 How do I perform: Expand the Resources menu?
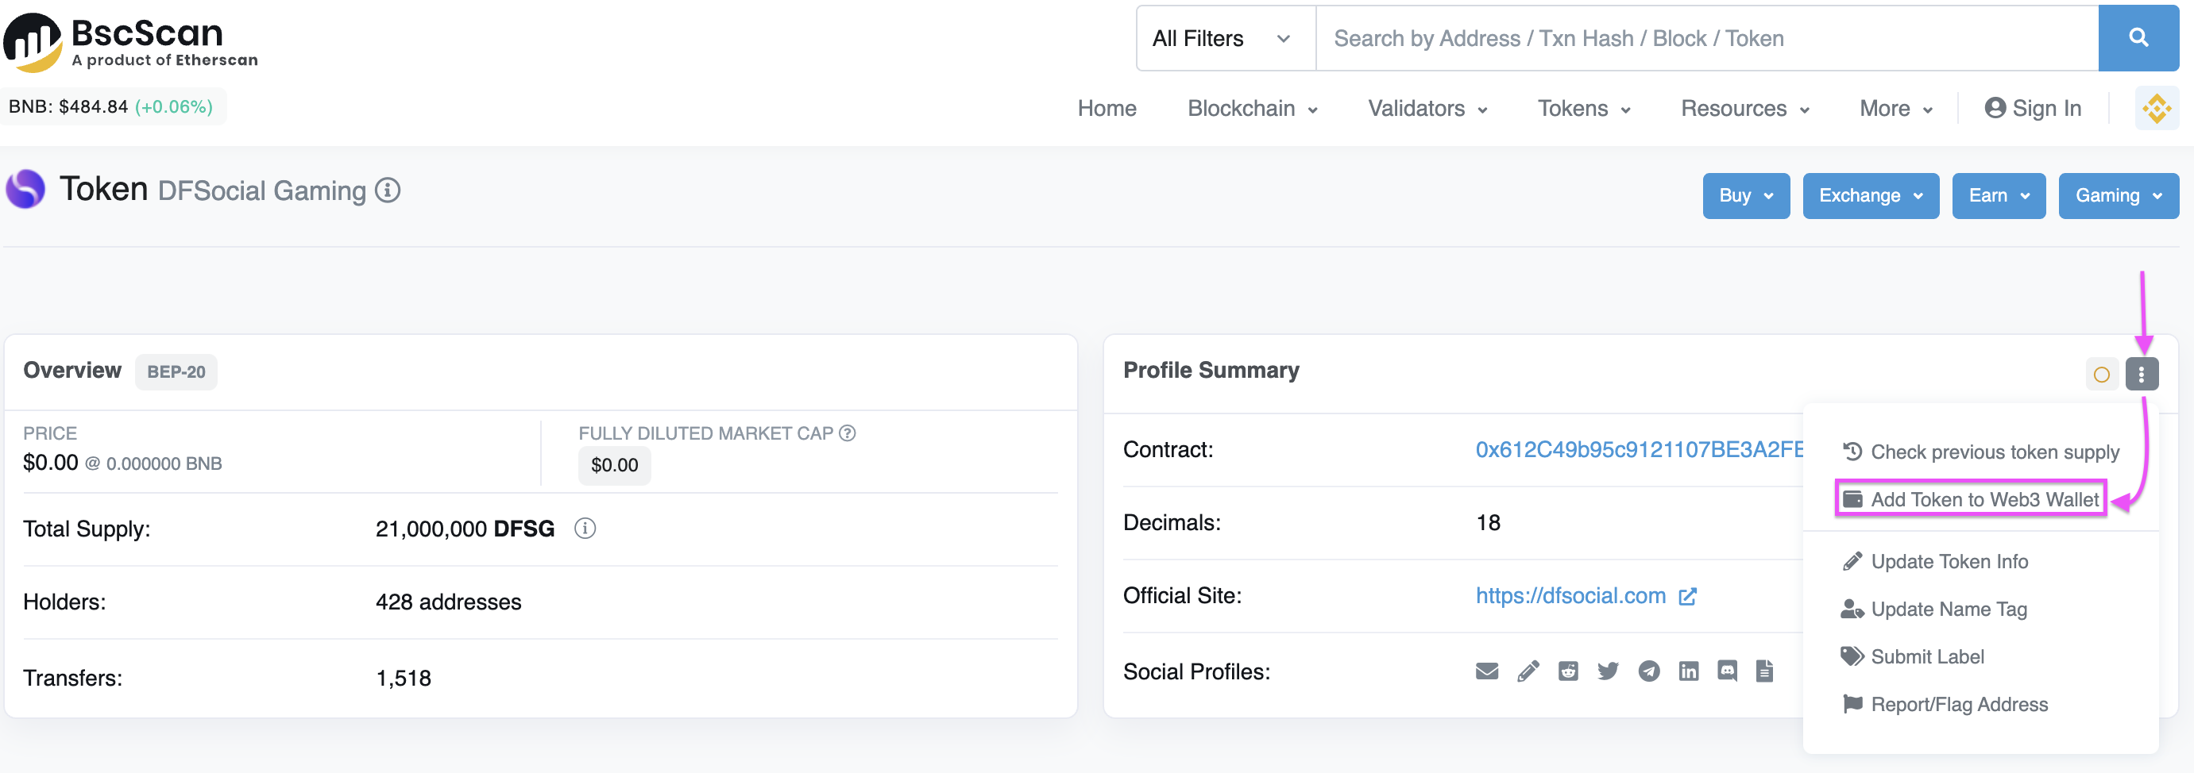coord(1745,109)
